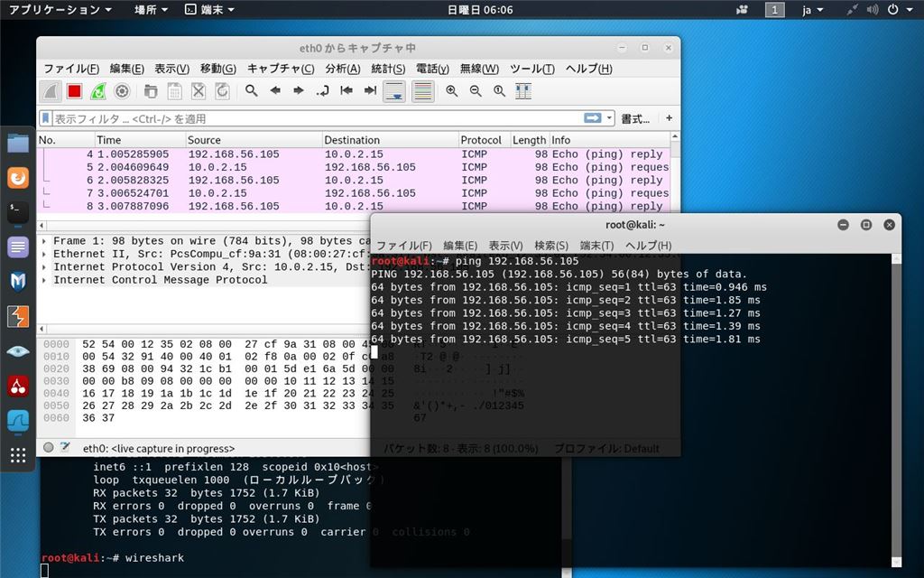Stop the running capture with red square
Screen dimensions: 924x578
[x=74, y=91]
